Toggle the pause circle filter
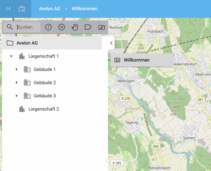211x171 pixels. (62, 27)
